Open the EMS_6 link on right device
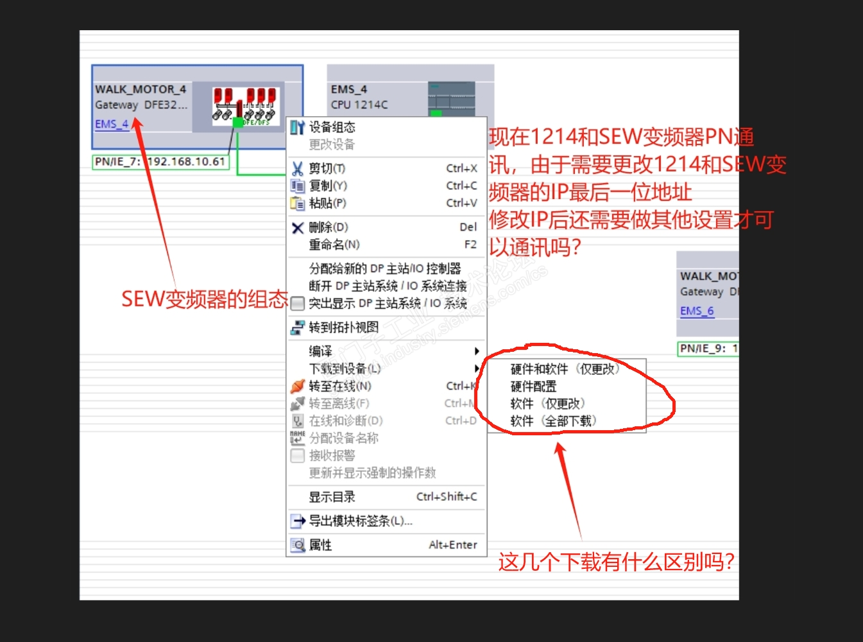 point(697,311)
